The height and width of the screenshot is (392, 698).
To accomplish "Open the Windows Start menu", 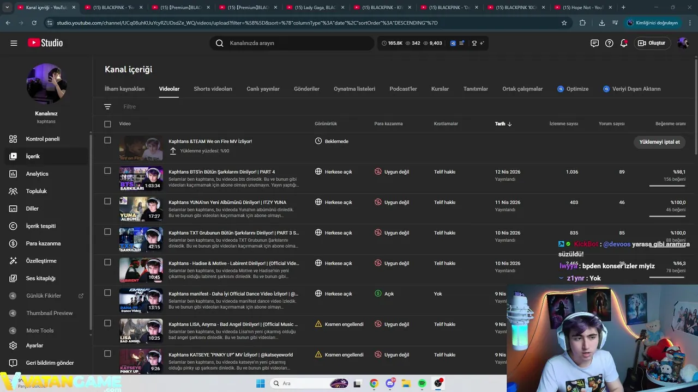I will point(260,383).
